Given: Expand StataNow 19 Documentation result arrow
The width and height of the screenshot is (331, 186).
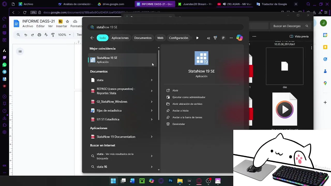Looking at the screenshot, I should 152,137.
